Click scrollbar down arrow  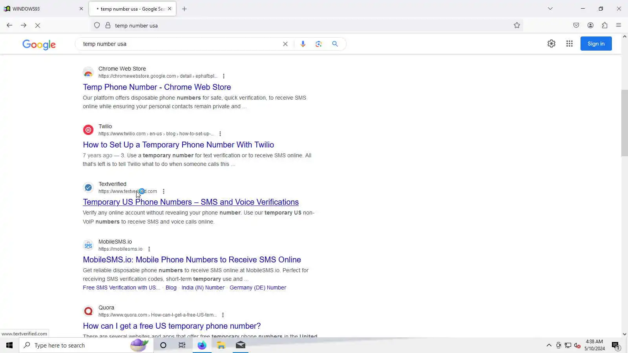click(624, 334)
